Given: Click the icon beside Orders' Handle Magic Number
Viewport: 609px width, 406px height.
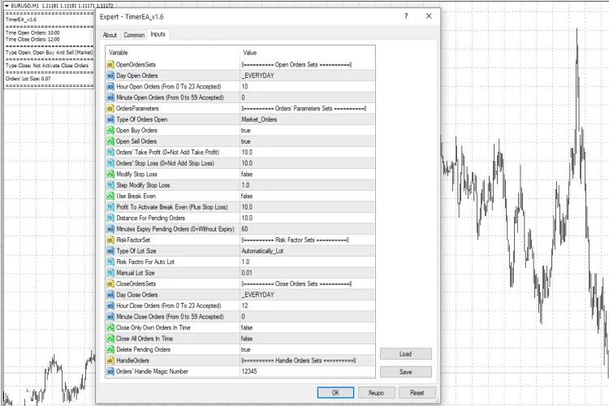Looking at the screenshot, I should 111,371.
